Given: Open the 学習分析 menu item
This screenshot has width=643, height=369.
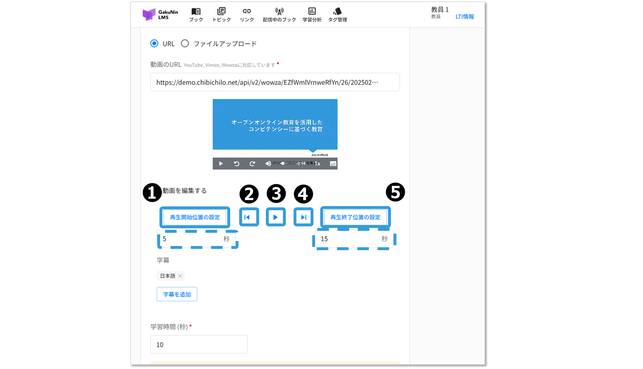Looking at the screenshot, I should (312, 15).
